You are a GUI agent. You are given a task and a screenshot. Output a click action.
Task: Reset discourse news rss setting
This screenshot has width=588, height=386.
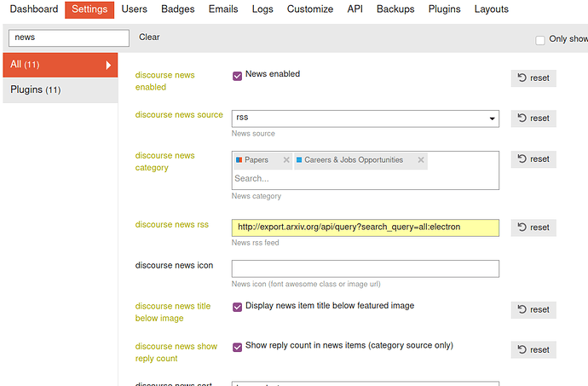pos(533,228)
